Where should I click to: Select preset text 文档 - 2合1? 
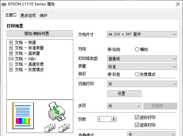point(25,58)
